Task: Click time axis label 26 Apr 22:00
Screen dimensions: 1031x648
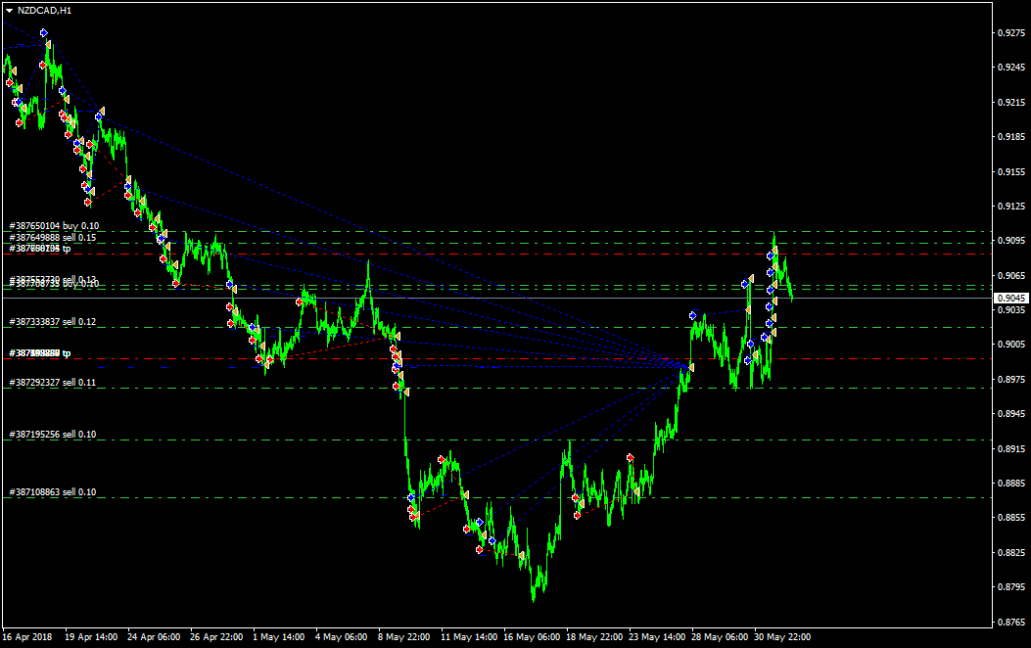Action: pyautogui.click(x=216, y=637)
